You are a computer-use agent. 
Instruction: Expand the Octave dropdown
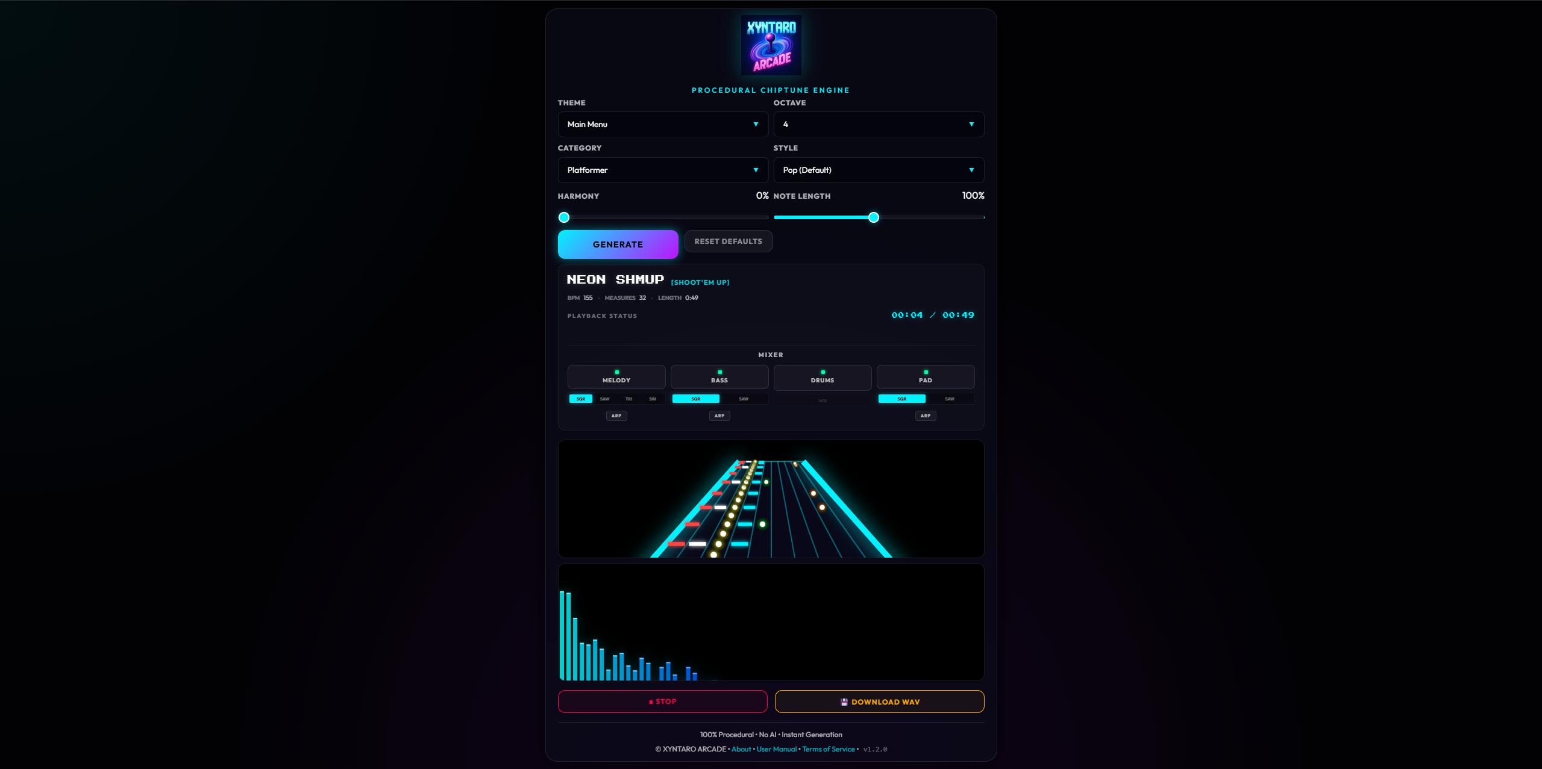[x=879, y=124]
